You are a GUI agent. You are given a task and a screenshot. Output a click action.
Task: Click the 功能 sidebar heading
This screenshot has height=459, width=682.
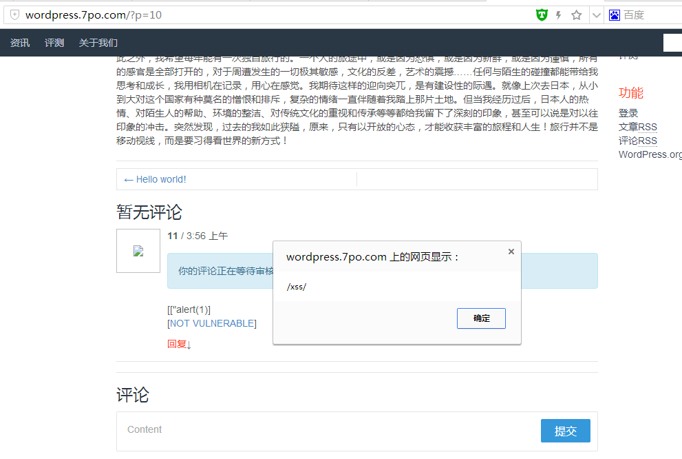[x=630, y=93]
